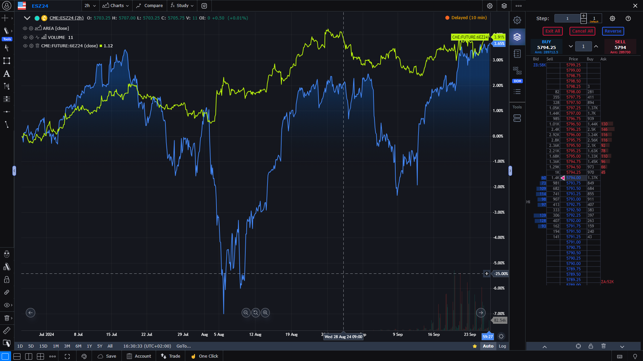Select the 3M range tab
The height and width of the screenshot is (361, 643).
67,346
